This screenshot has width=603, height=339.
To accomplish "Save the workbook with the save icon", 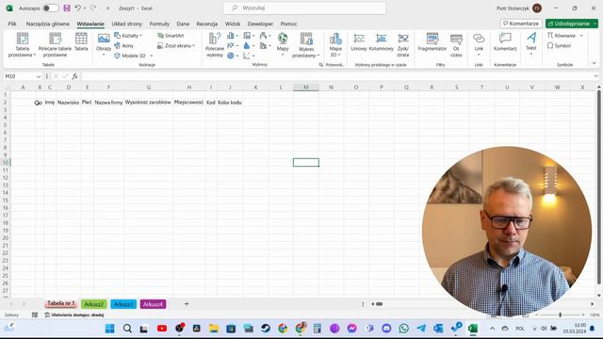I will pyautogui.click(x=67, y=8).
